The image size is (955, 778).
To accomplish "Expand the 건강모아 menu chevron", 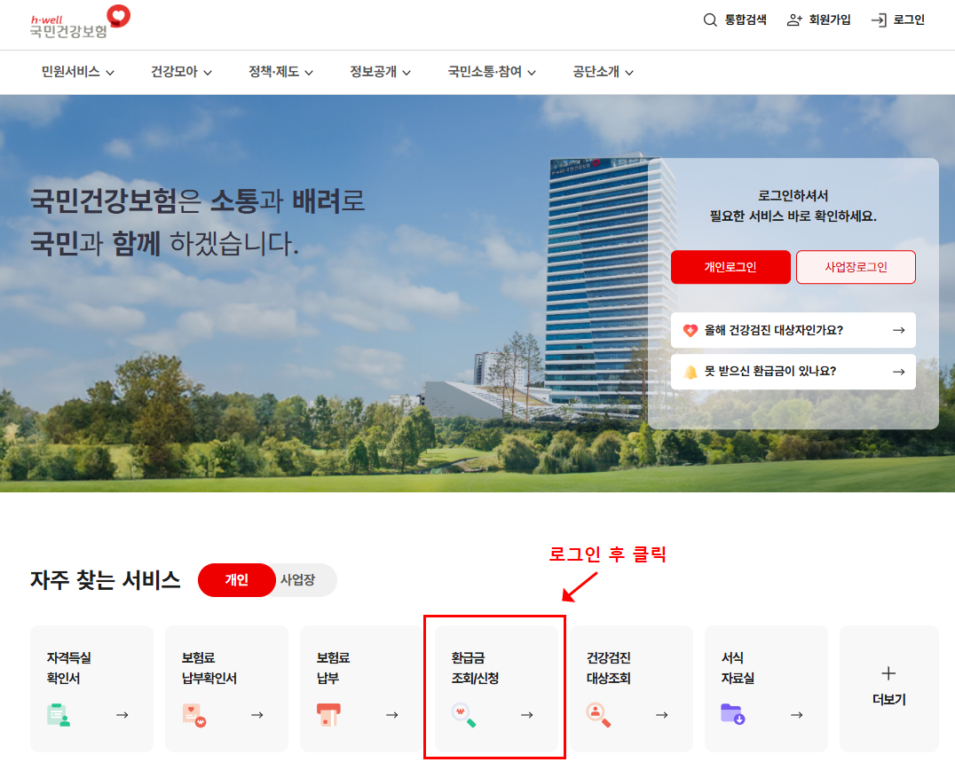I will [x=208, y=73].
